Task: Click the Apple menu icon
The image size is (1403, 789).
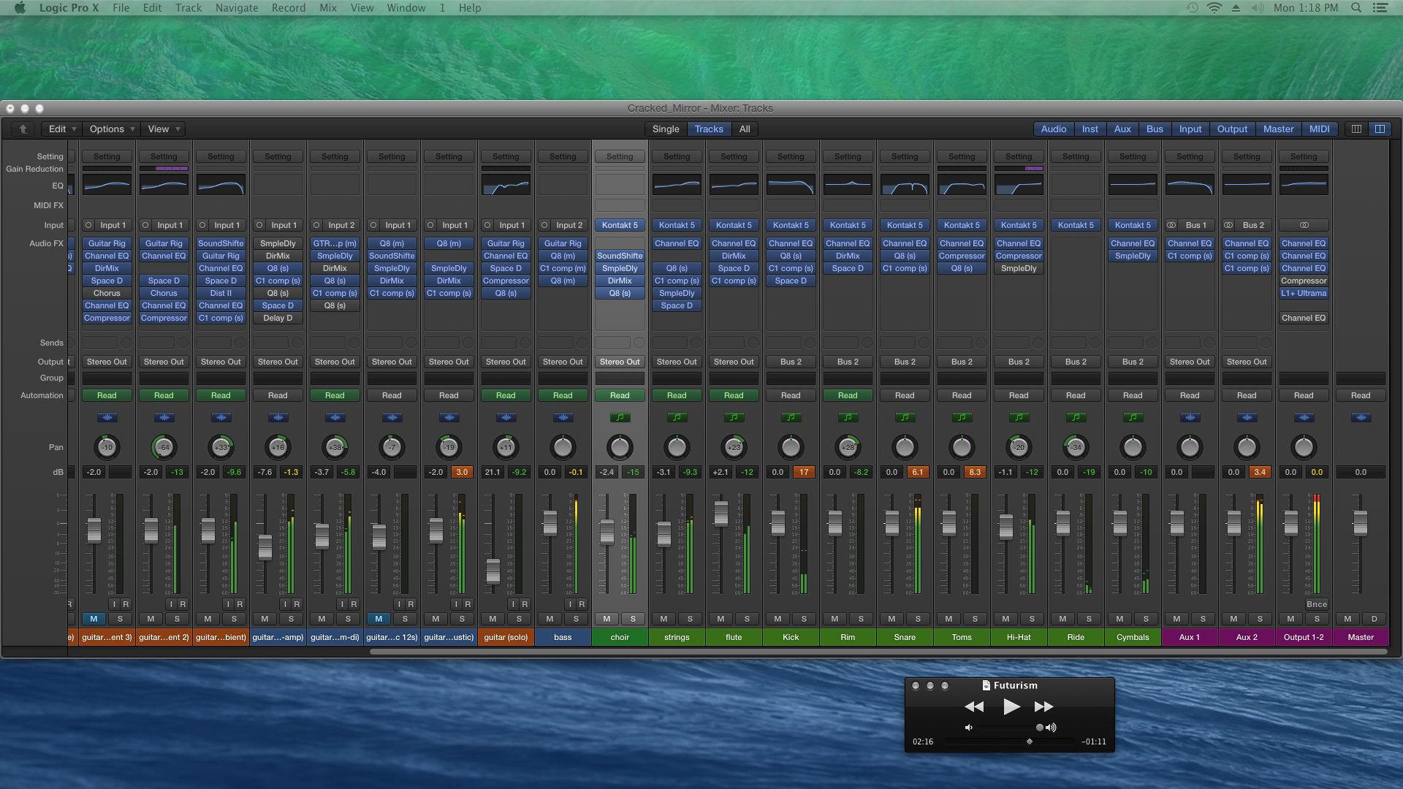Action: tap(20, 8)
